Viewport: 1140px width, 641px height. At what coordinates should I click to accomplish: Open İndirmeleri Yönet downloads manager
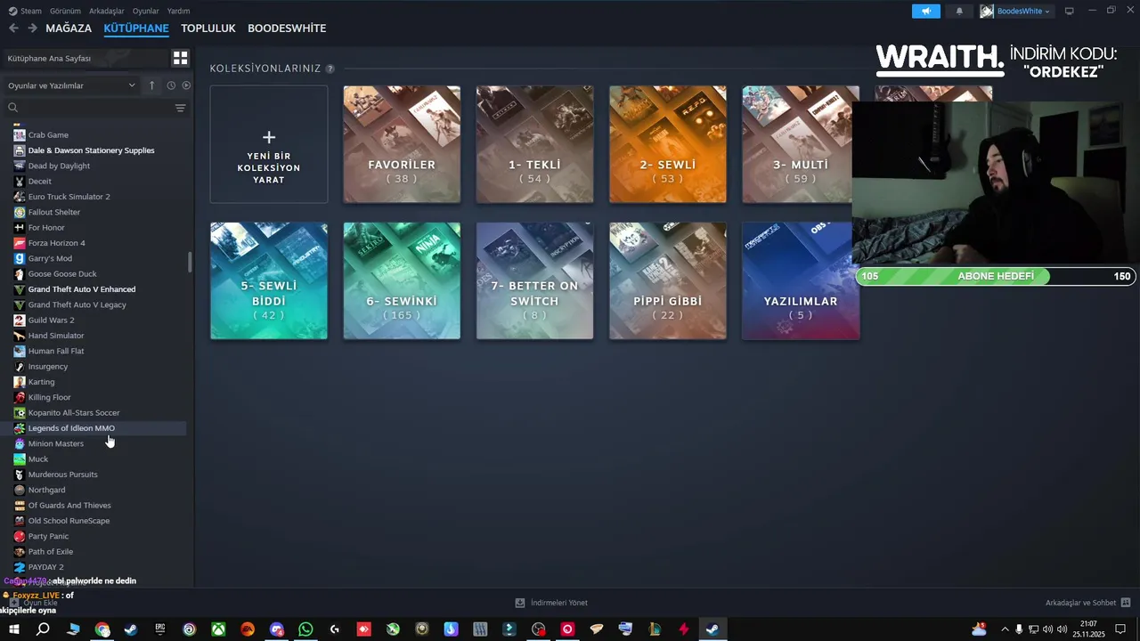point(551,603)
